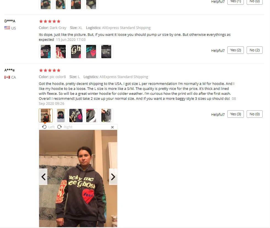Vote Yes (2) on D***A's review

236,50
